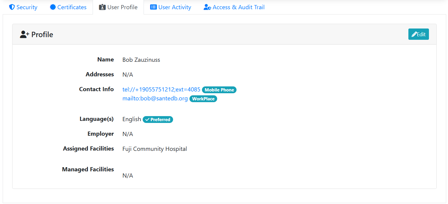
Task: Click the WorkPlace badge
Action: pyautogui.click(x=203, y=99)
